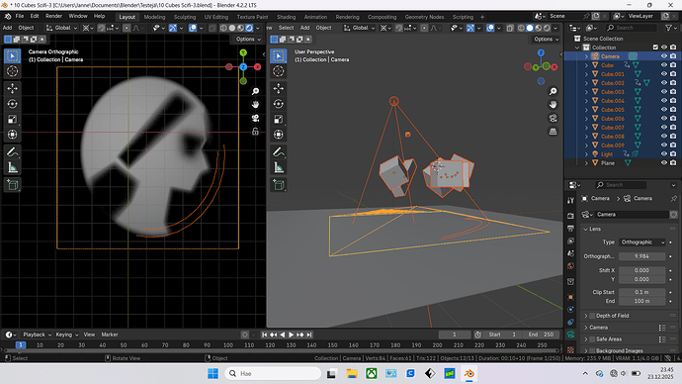This screenshot has height=384, width=682.
Task: Toggle camera view icon in the perspective viewport
Action: point(553,118)
